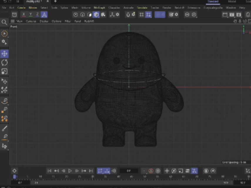
Task: Select the Rotate tool
Action: pos(4,62)
